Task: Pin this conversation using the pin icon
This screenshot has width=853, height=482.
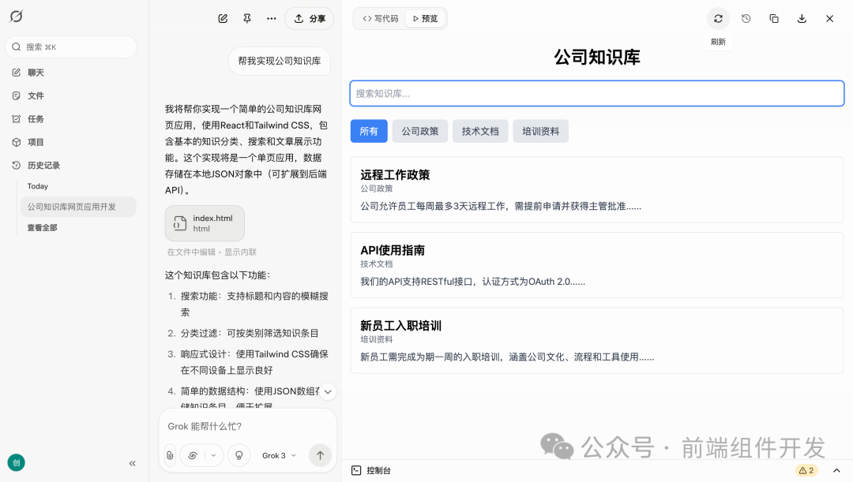Action: [x=246, y=18]
